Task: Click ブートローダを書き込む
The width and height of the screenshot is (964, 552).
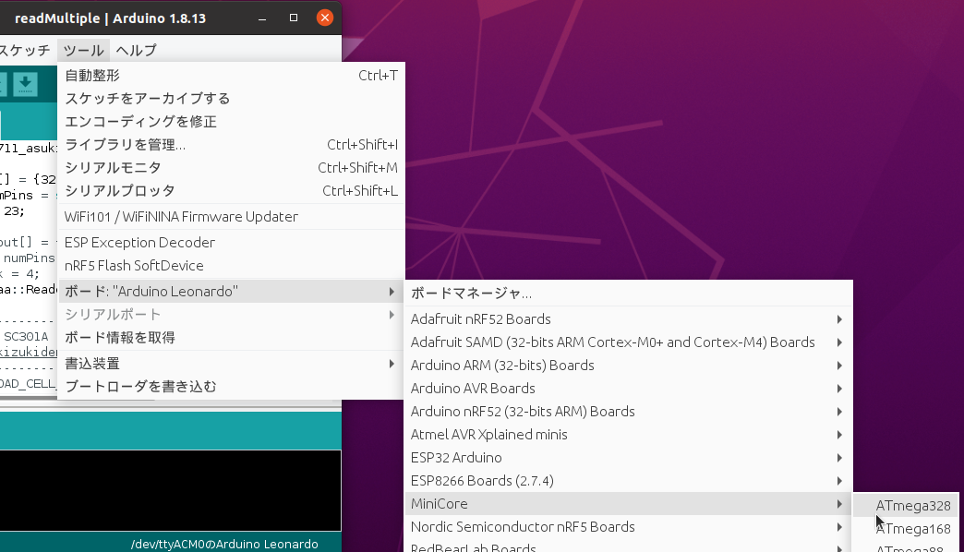Action: [x=231, y=387]
